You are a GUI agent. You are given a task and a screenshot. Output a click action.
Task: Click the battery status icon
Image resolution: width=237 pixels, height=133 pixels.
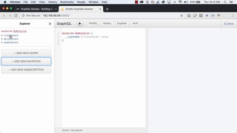(198, 2)
